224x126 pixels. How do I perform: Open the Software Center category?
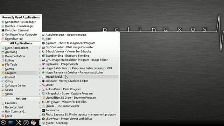tap(21, 85)
